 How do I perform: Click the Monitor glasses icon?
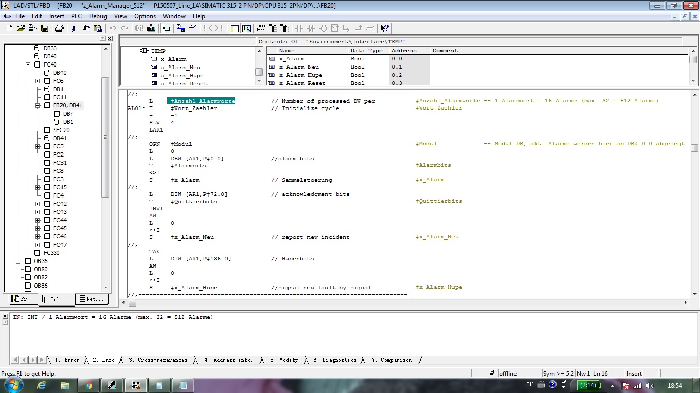pyautogui.click(x=192, y=28)
